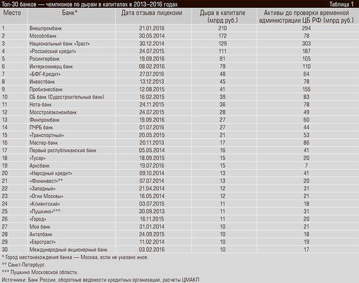The image size is (359, 283).
Task: Click the "Арксбанк" cell
Action: [x=39, y=166]
